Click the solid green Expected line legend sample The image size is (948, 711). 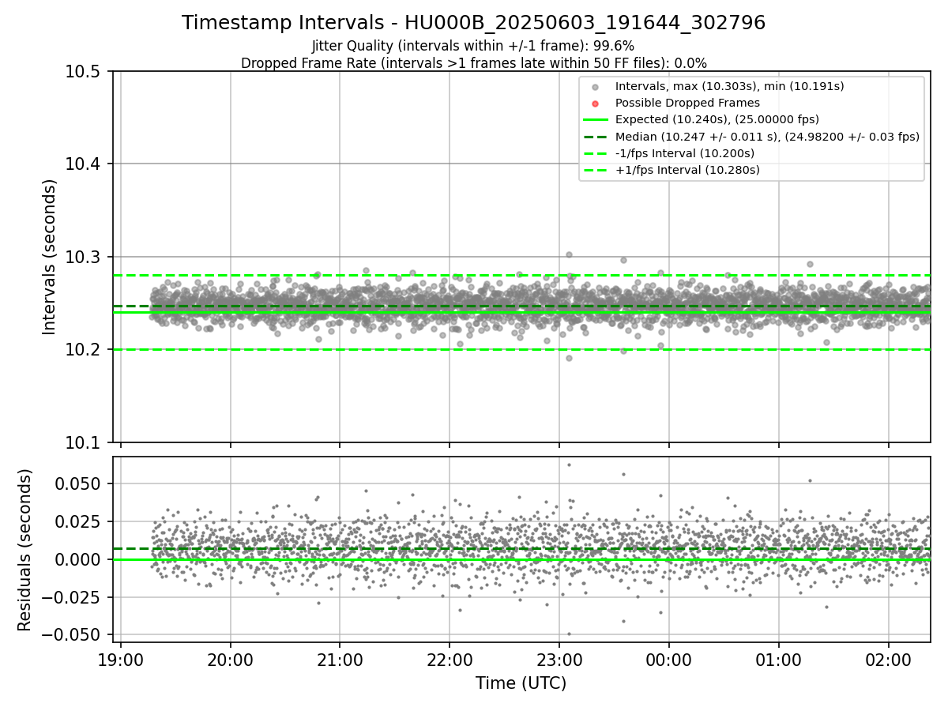point(595,119)
